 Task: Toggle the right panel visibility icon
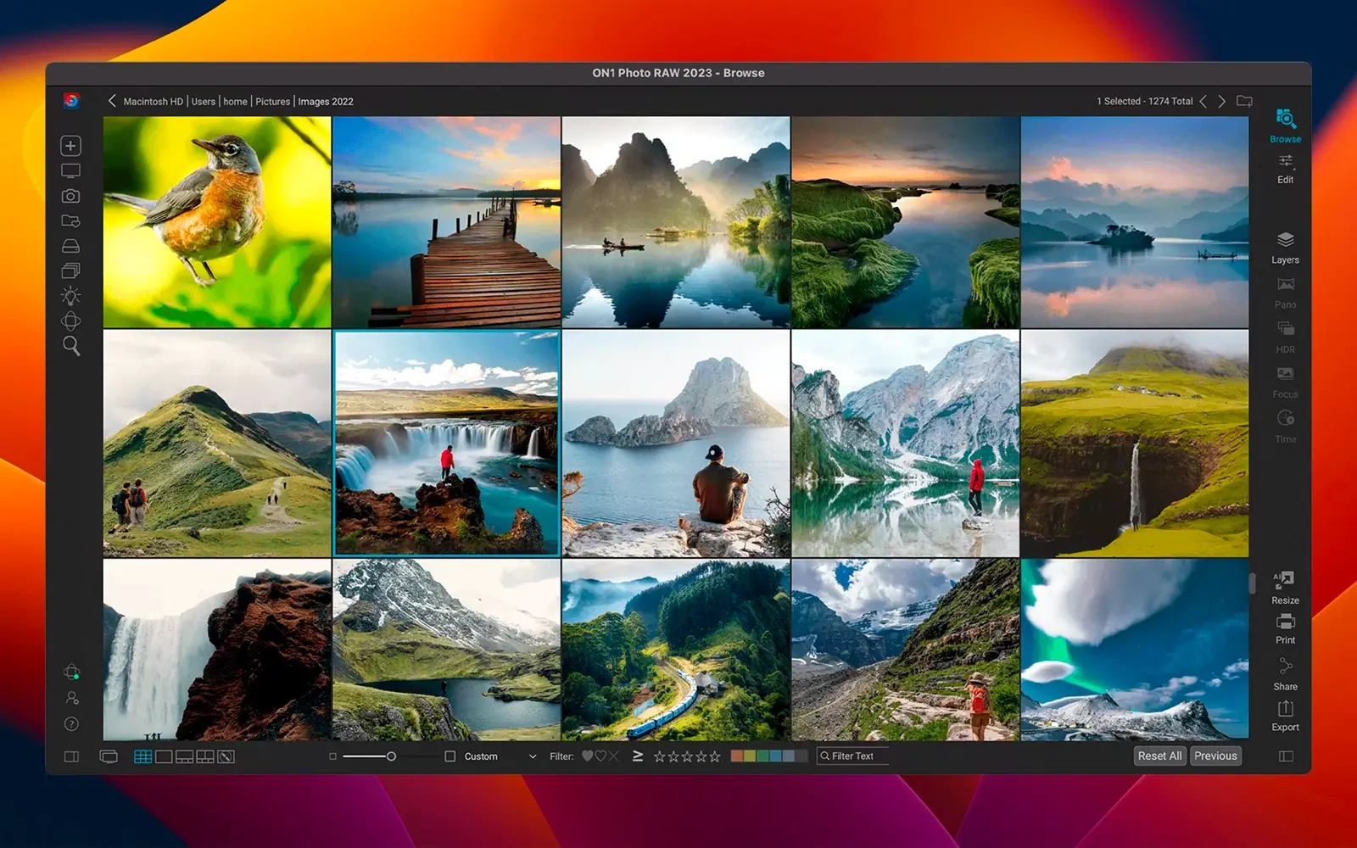click(1286, 756)
